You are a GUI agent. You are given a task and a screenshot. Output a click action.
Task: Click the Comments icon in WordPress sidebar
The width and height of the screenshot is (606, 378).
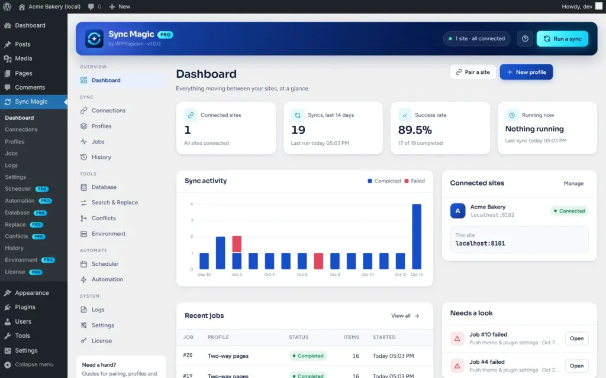pos(7,87)
